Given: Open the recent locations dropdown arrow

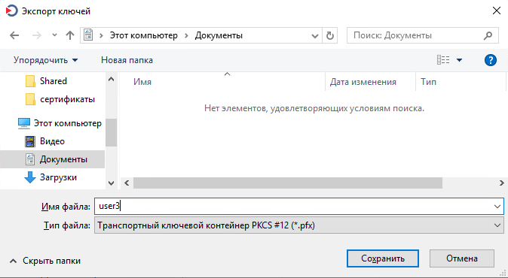Looking at the screenshot, I should point(54,35).
